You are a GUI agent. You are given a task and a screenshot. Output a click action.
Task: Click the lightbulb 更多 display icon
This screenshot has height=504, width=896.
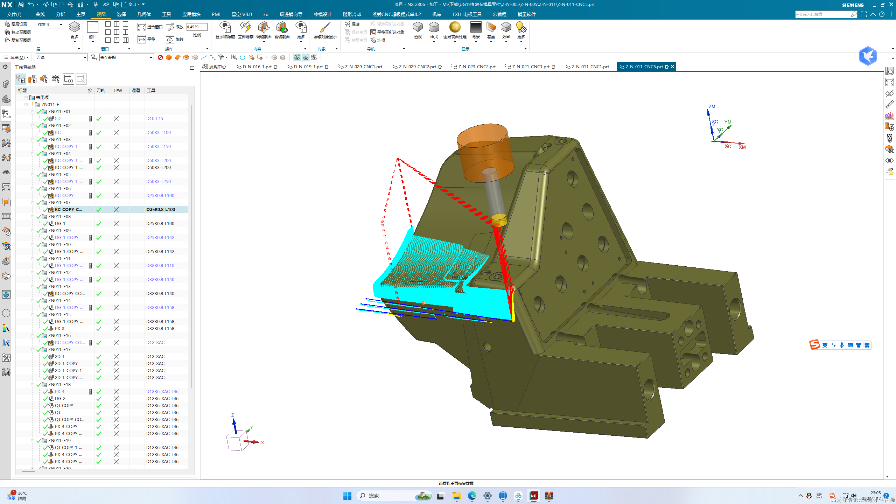(x=521, y=27)
